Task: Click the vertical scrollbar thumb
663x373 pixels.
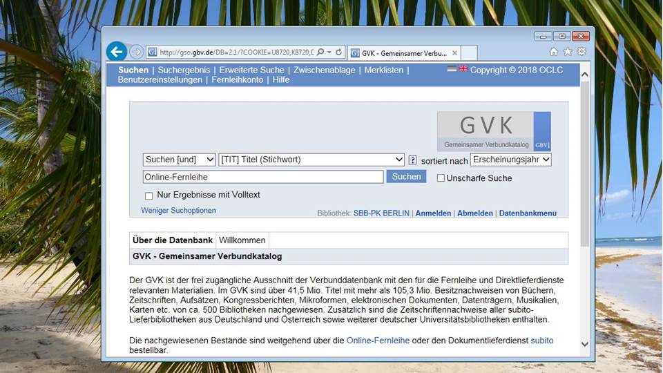Action: click(585, 164)
